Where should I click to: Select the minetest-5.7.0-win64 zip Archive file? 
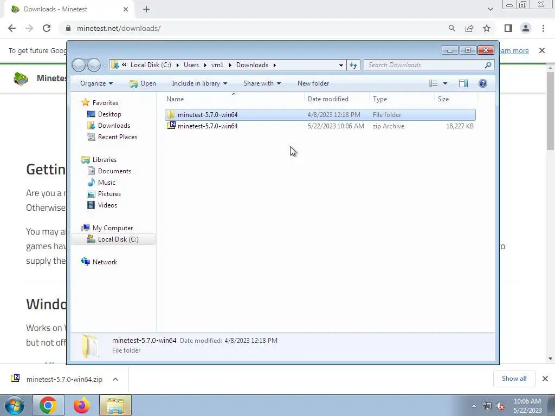click(x=320, y=126)
